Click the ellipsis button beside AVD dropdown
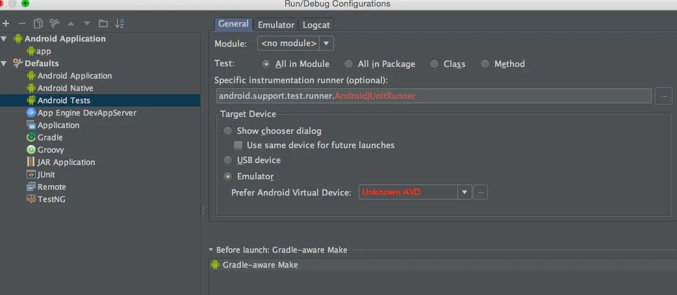This screenshot has height=295, width=677. (481, 192)
